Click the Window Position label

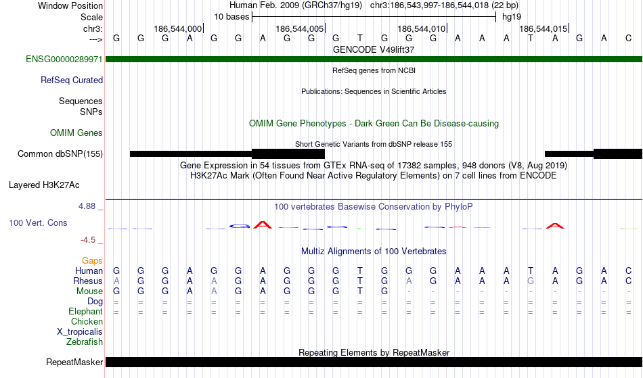70,6
